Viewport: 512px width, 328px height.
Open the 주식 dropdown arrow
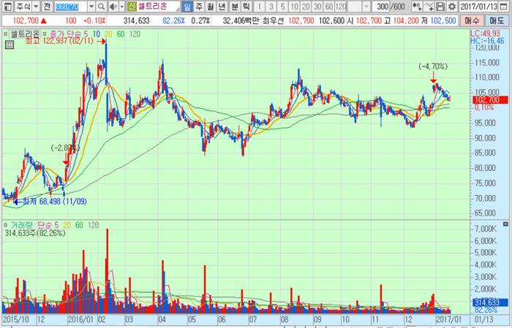(34, 7)
